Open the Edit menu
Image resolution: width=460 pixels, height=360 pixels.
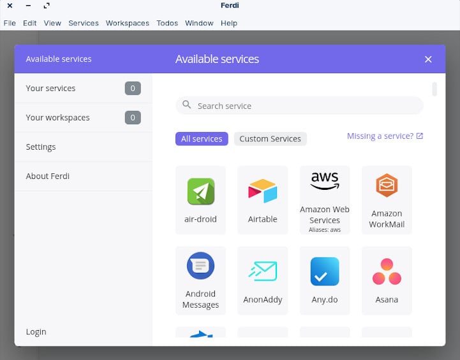pos(29,23)
